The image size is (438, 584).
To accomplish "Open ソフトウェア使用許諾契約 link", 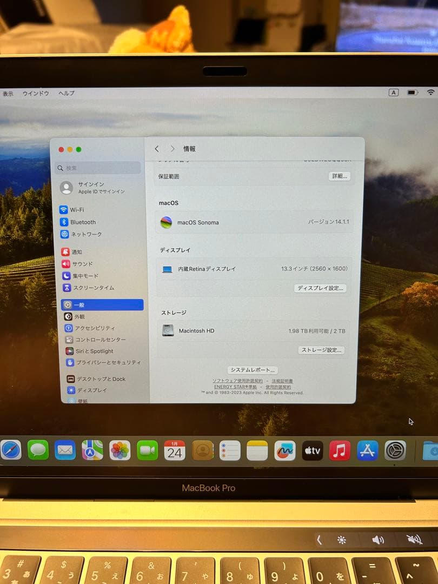I will tap(237, 381).
